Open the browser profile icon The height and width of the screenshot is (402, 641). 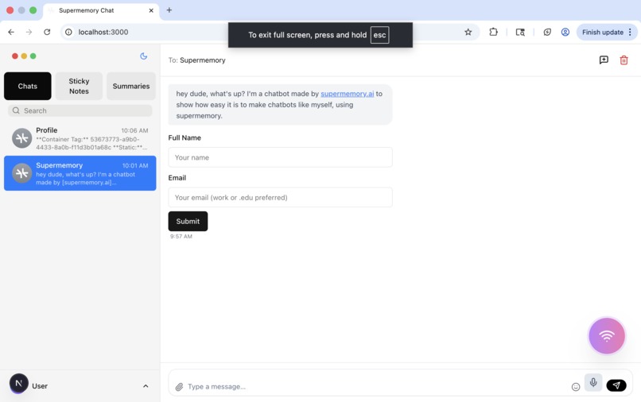coord(565,32)
